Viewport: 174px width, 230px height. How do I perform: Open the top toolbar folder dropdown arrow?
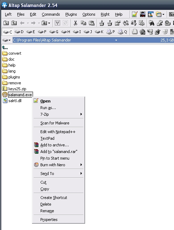tap(163, 14)
